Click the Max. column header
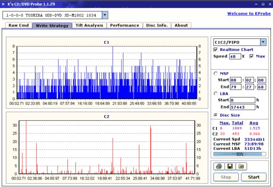The image size is (273, 187). tap(225, 123)
